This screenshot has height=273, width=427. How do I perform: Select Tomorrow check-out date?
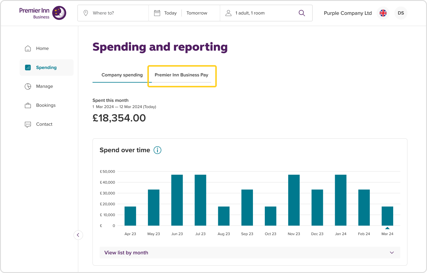coord(197,13)
